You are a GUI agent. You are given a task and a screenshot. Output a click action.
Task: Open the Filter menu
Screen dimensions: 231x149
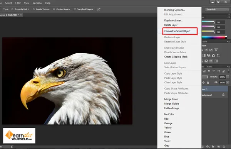pos(18,3)
